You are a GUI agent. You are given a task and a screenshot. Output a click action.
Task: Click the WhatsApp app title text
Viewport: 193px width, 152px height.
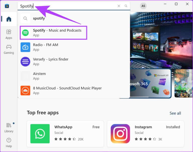coord(63,127)
